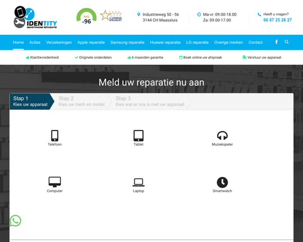The image size is (303, 242).
Task: Click the Computer label
Action: (54, 191)
